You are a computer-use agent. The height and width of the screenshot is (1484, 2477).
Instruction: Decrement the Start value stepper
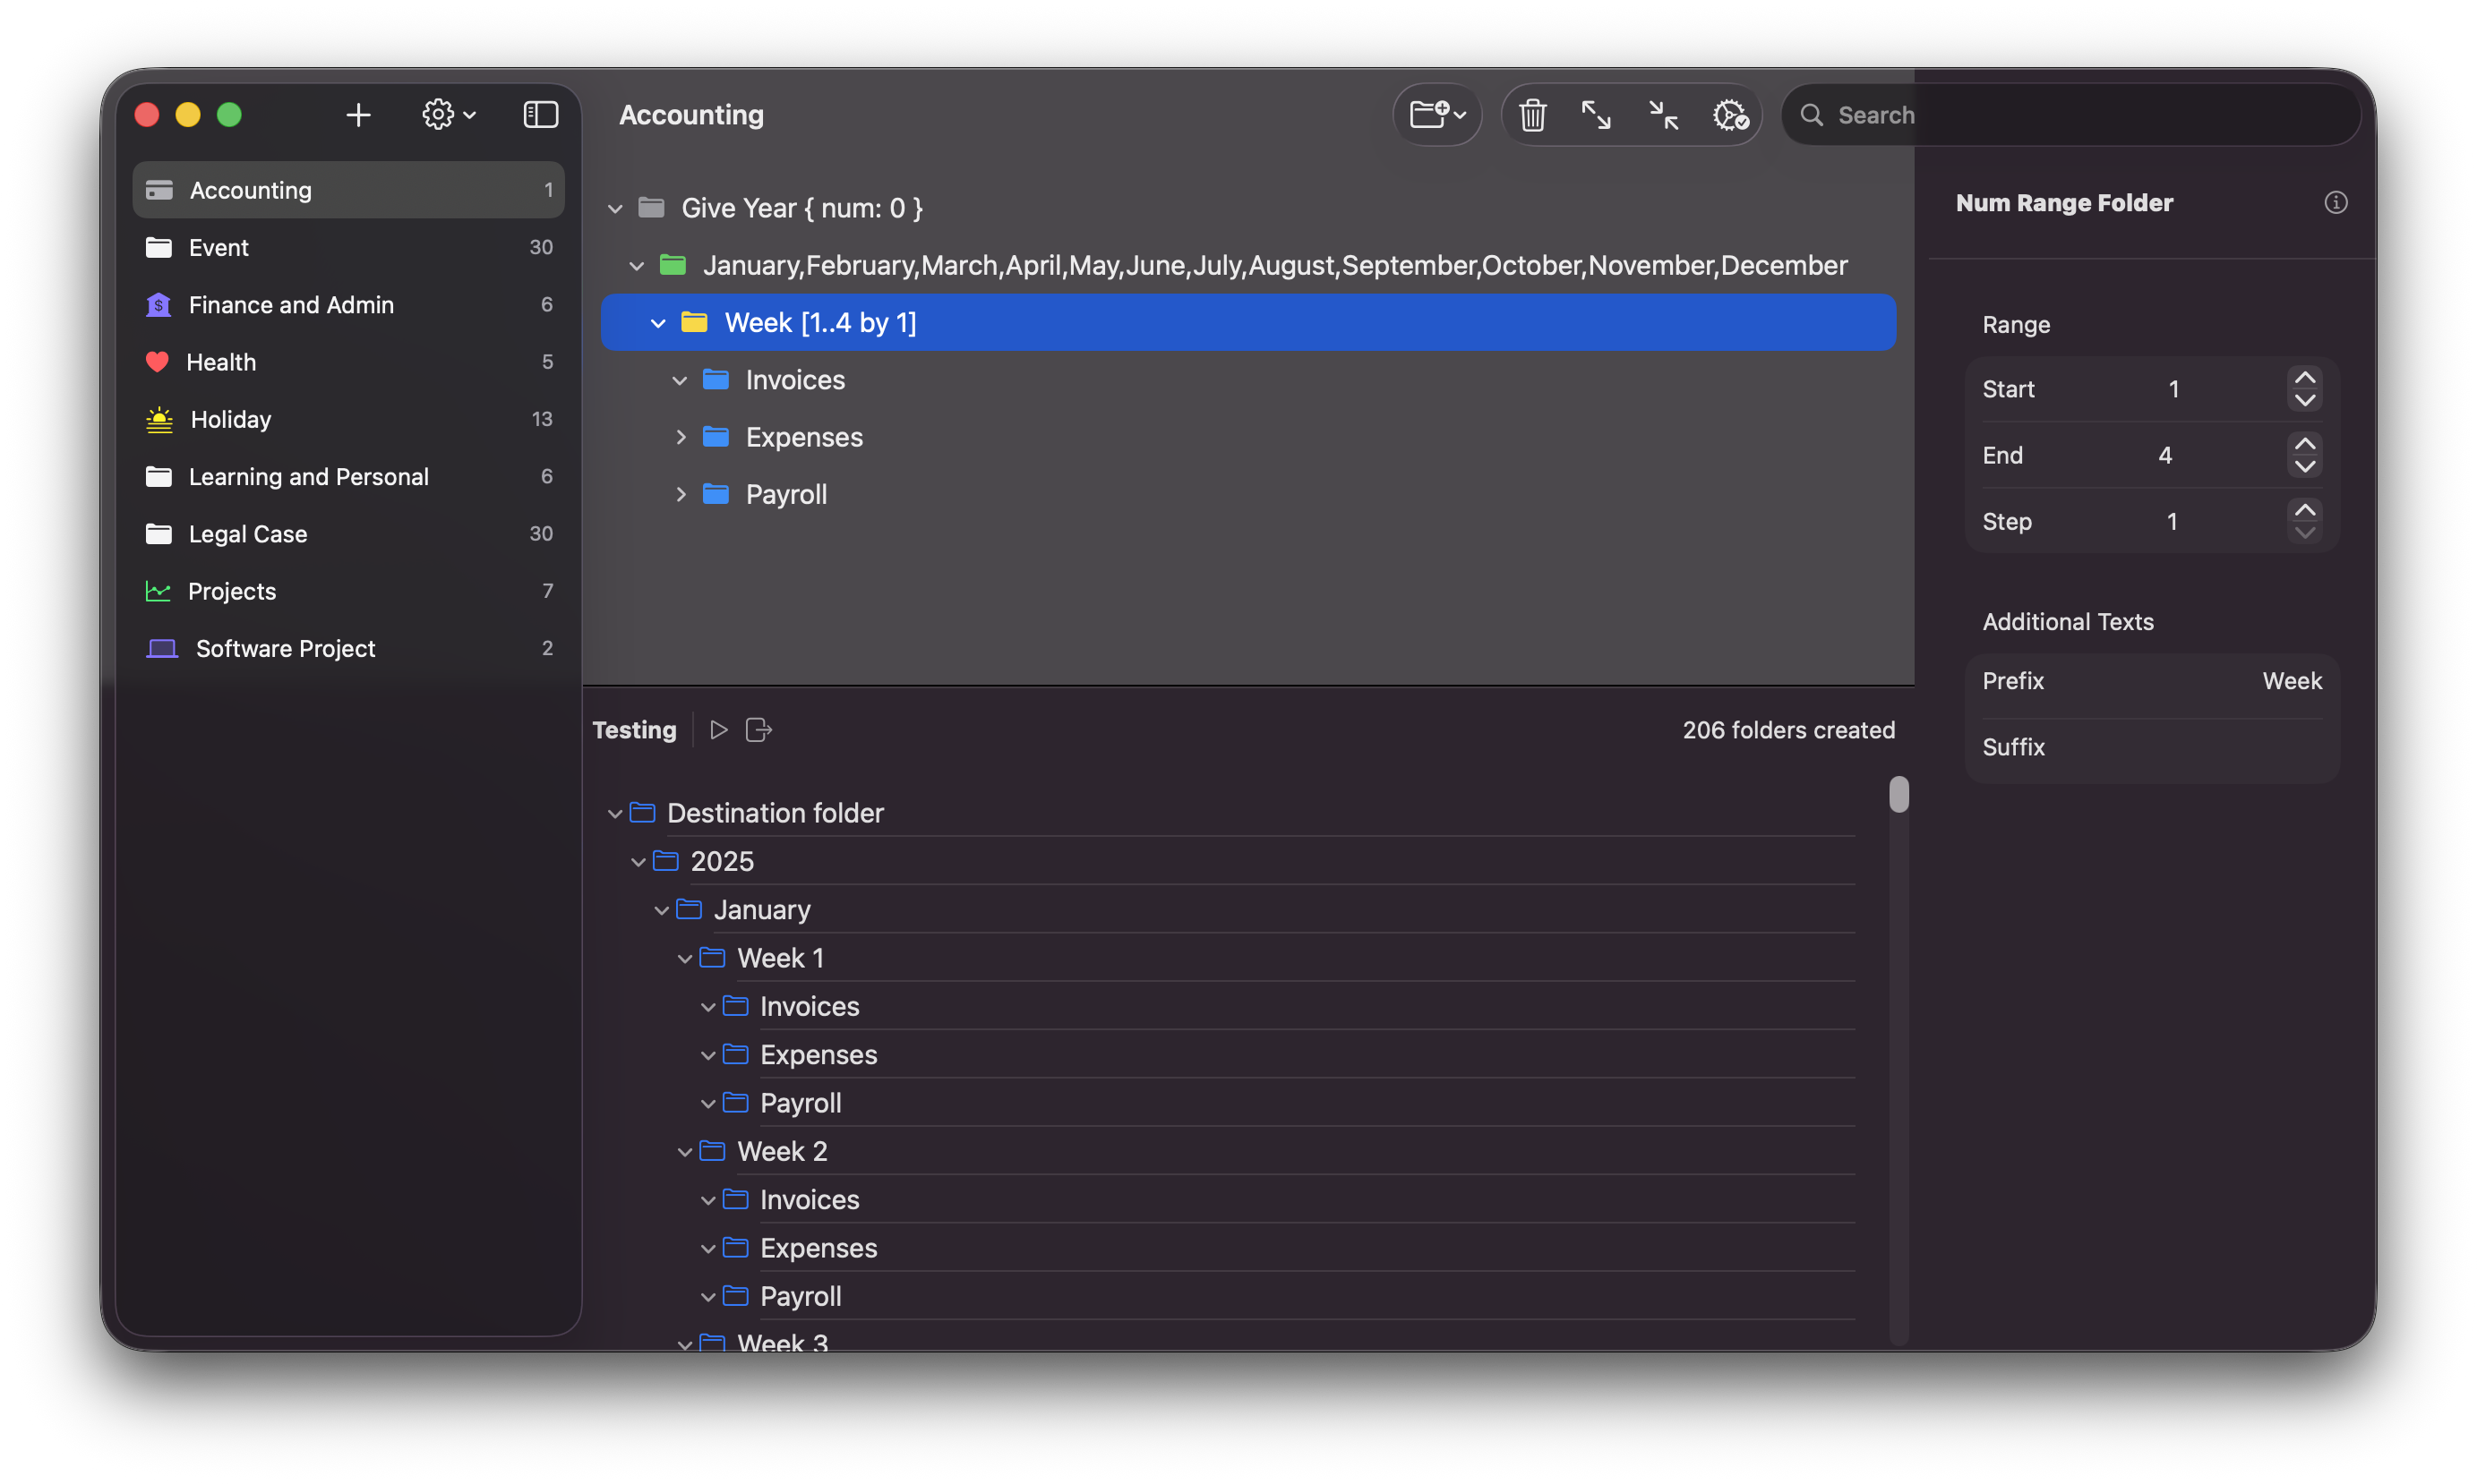tap(2305, 400)
